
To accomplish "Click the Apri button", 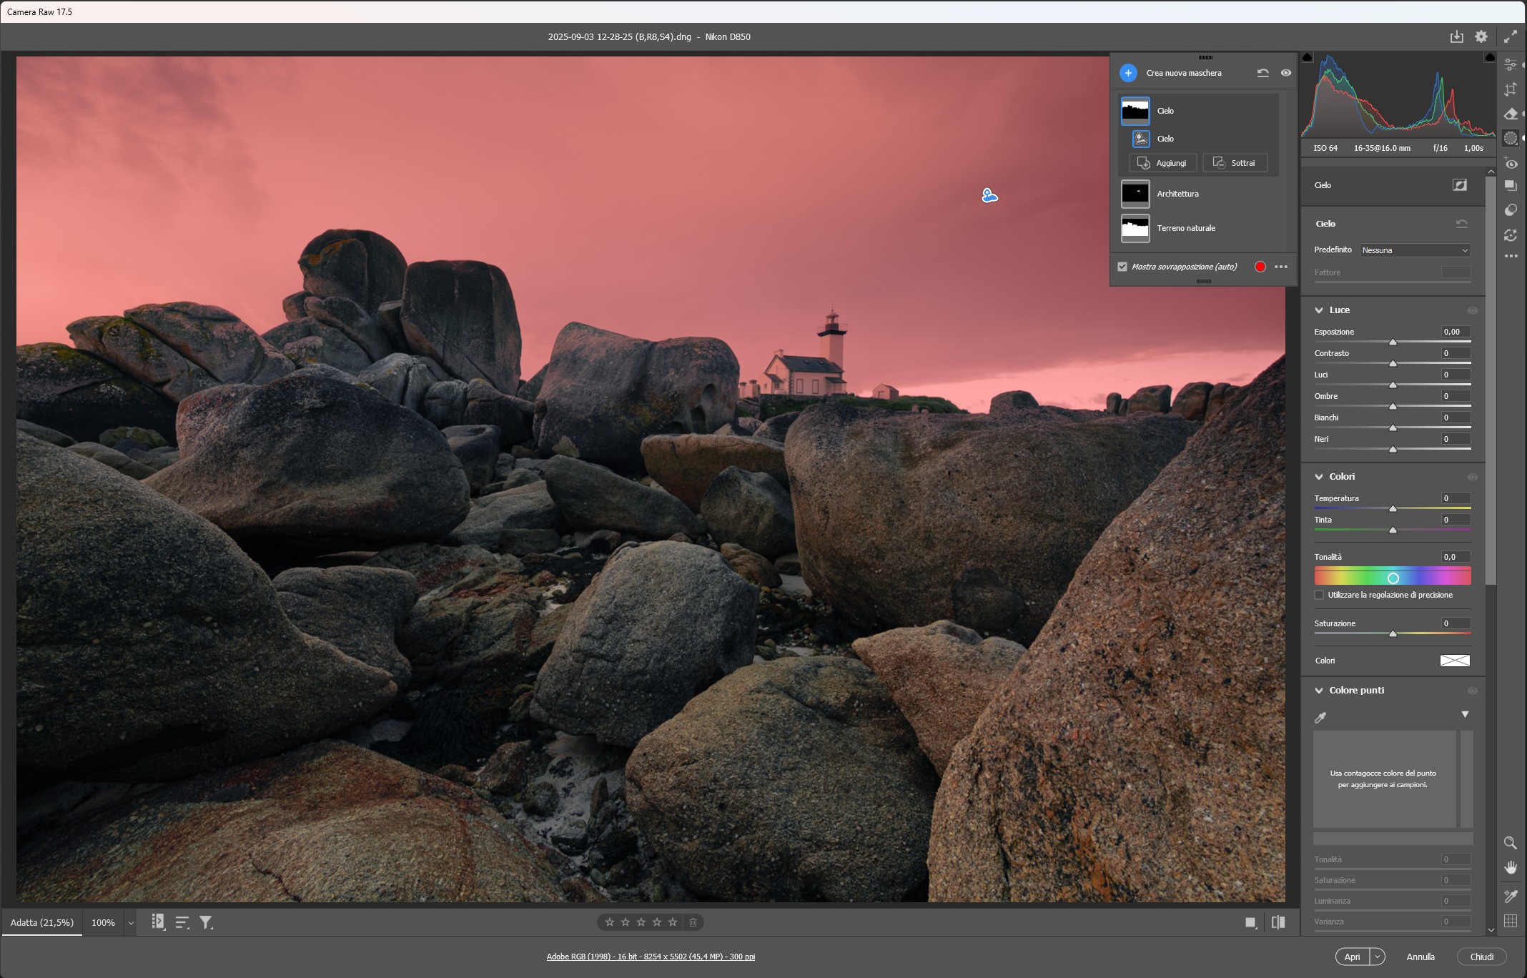I will [x=1352, y=957].
